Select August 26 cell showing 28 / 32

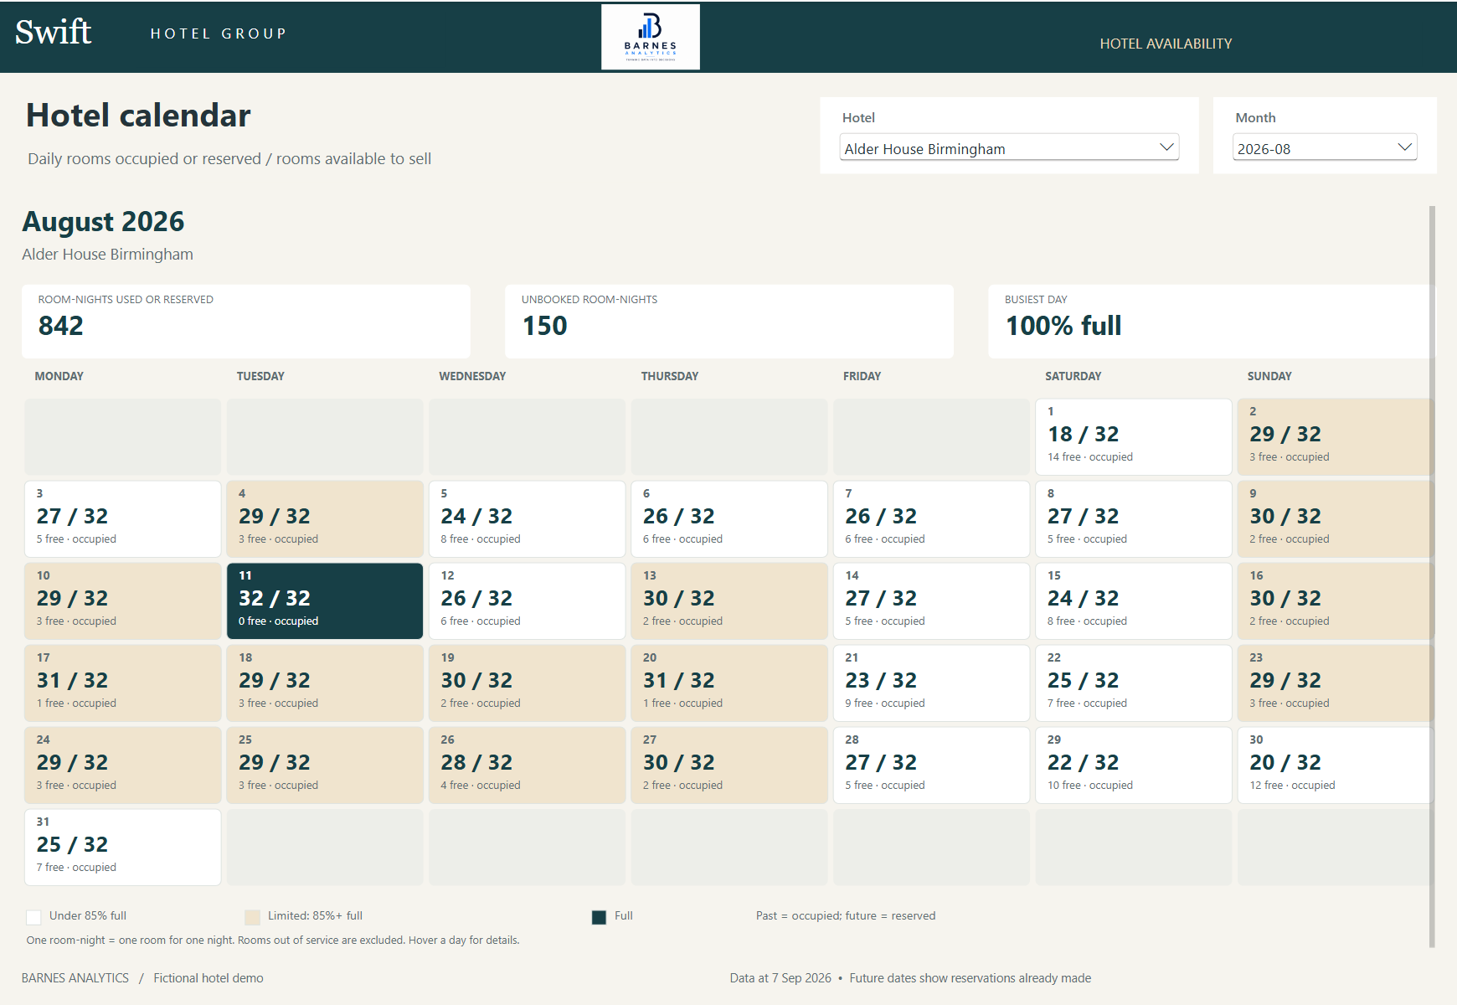(x=528, y=765)
